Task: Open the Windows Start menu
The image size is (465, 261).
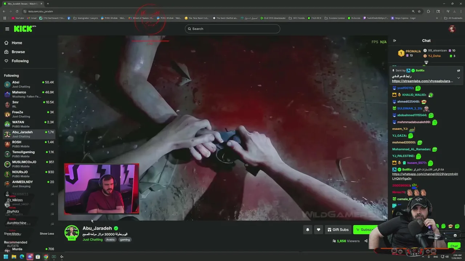Action: 5,257
